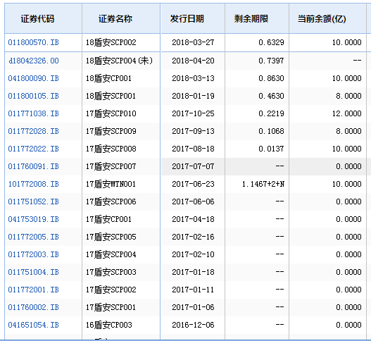Image resolution: width=371 pixels, height=341 pixels.
Task: Click the 011772005.IB security code
Action: pyautogui.click(x=33, y=237)
